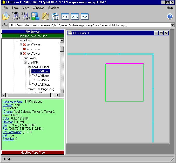The width and height of the screenshot is (176, 163).
Task: Select the second TKRWallShort item
Action: point(41,85)
